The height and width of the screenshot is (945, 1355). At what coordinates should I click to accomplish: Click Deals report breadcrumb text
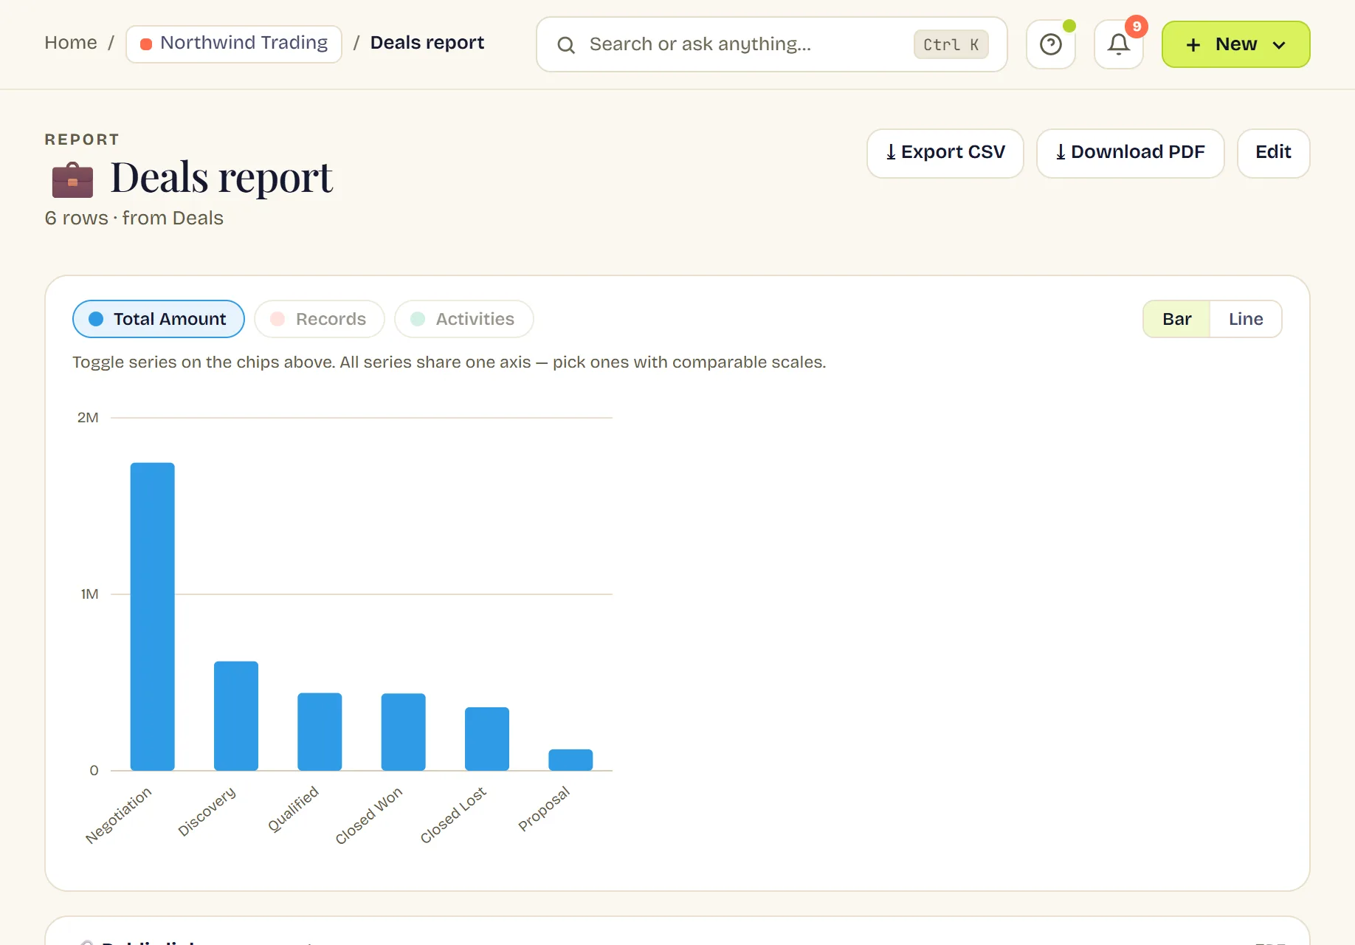tap(427, 43)
